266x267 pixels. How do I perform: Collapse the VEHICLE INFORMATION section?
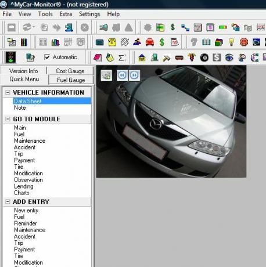pos(8,92)
